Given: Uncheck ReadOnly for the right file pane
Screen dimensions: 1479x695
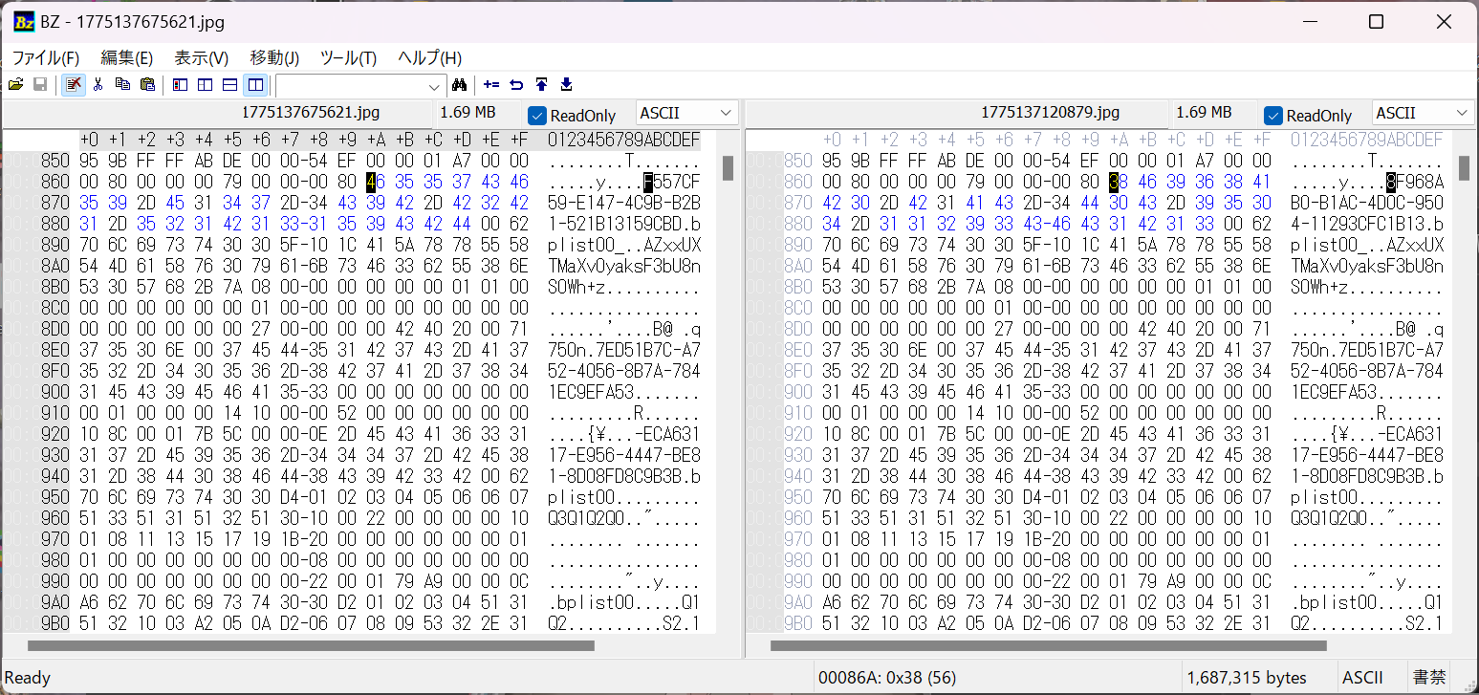Looking at the screenshot, I should 1273,116.
